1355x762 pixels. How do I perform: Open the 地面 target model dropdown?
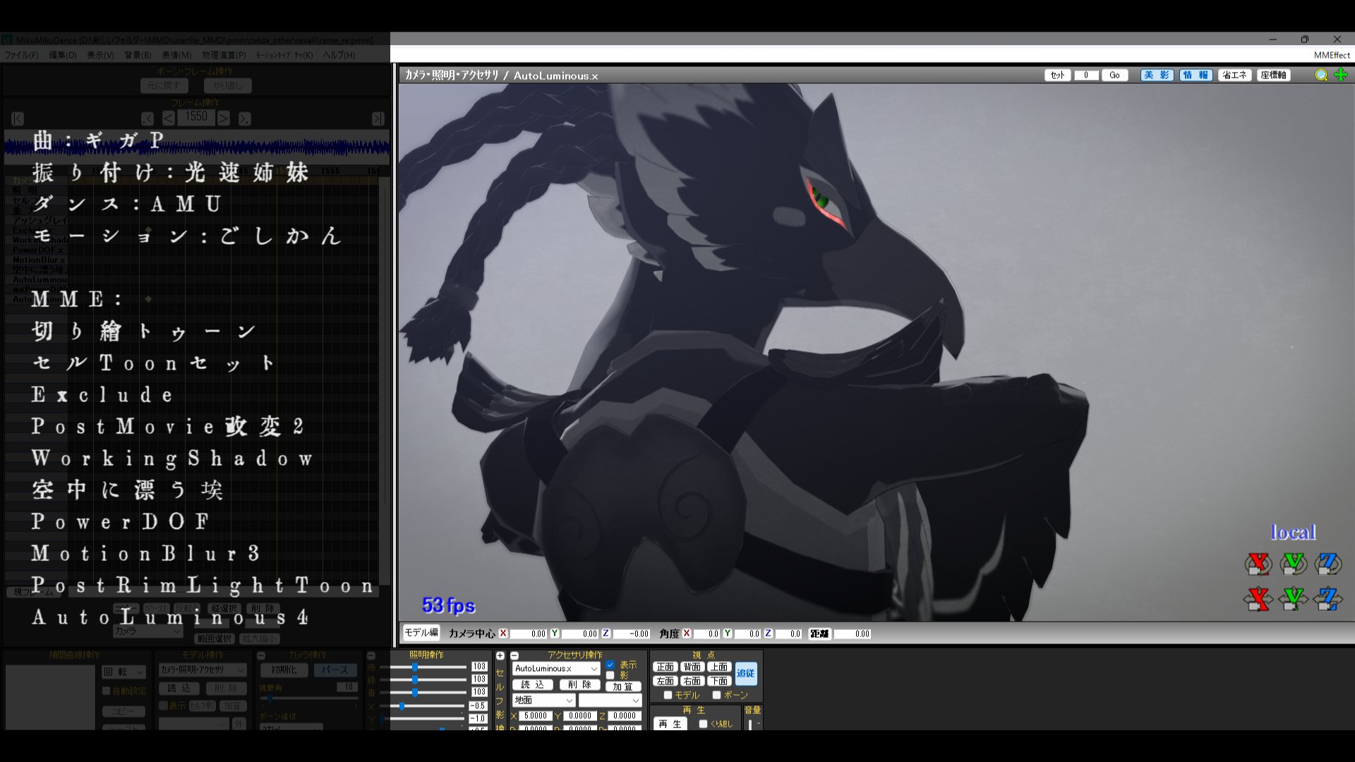pyautogui.click(x=543, y=700)
